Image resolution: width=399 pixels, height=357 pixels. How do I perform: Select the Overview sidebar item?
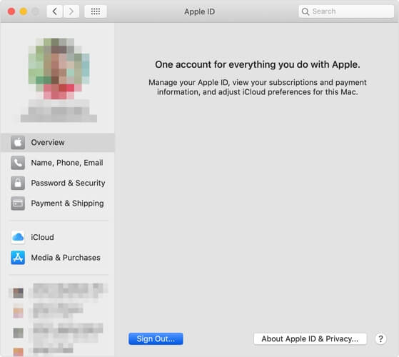pyautogui.click(x=58, y=143)
